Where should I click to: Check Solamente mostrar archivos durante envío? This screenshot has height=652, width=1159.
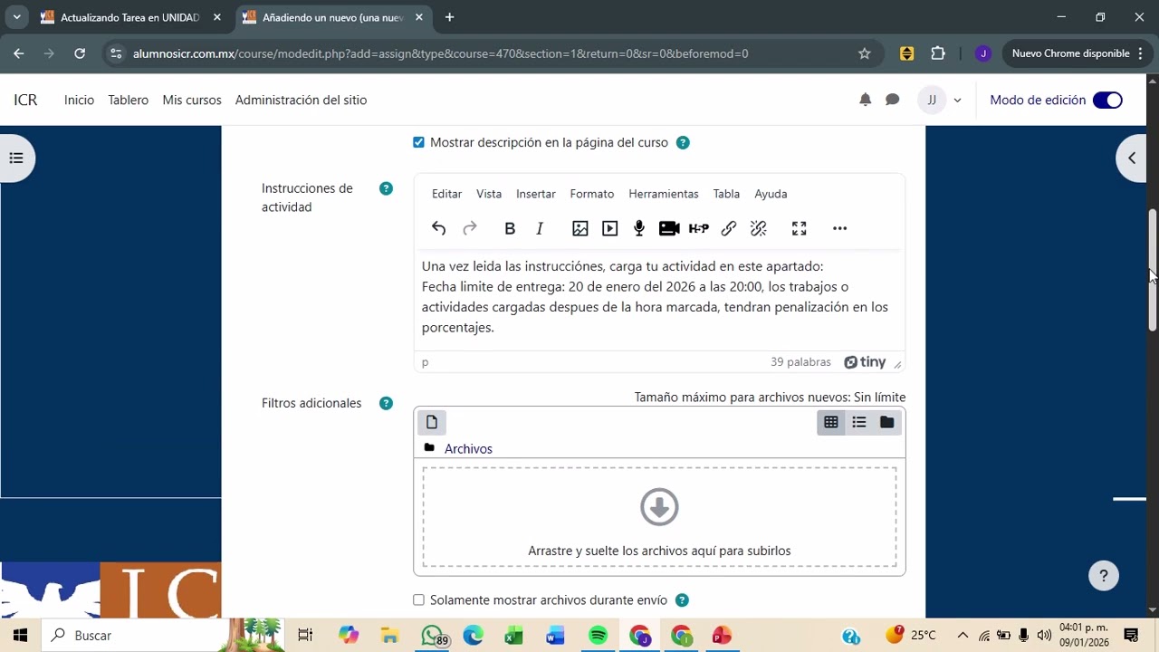[x=418, y=599]
